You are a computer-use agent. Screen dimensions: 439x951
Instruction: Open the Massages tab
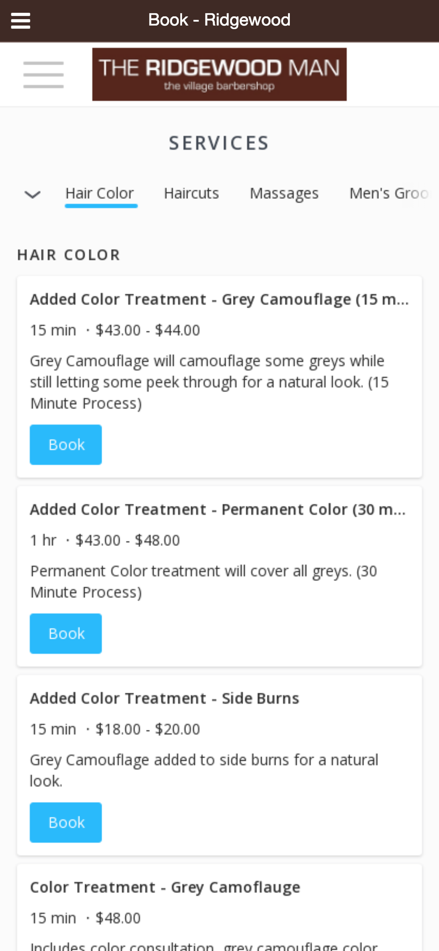(284, 194)
